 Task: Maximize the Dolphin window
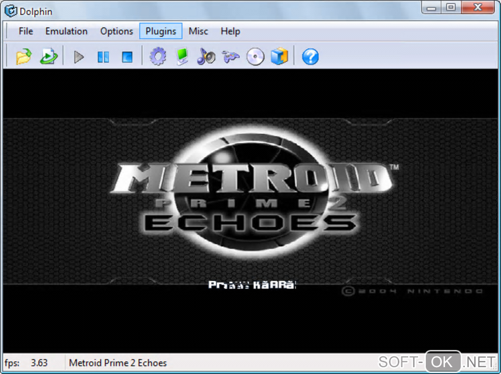click(x=451, y=8)
